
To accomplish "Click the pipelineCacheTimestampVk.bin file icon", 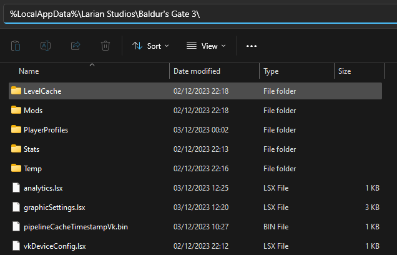I will click(x=16, y=226).
